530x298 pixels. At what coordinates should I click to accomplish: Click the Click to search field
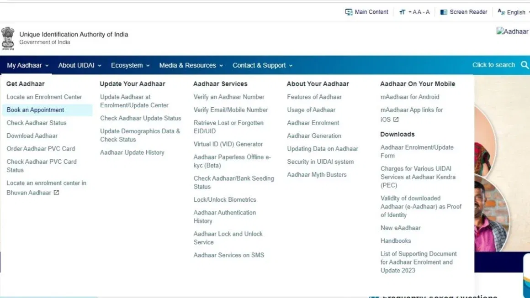[493, 65]
